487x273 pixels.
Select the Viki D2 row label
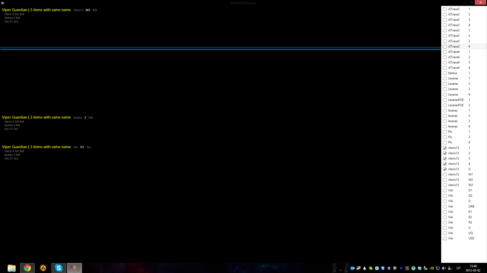tap(450, 196)
